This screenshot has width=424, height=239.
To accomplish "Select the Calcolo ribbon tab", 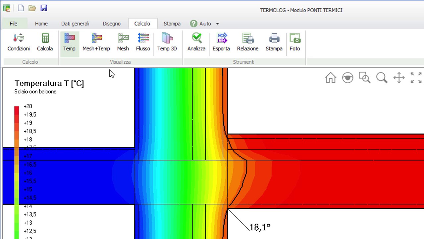I will tap(142, 24).
